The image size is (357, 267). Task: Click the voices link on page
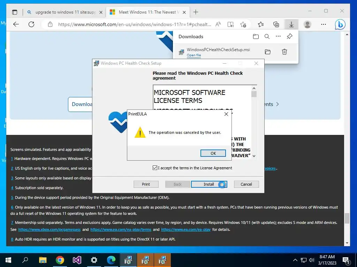pyautogui.click(x=270, y=168)
